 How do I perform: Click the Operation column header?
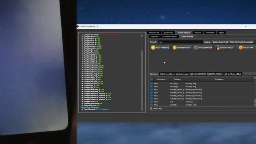pos(161,79)
